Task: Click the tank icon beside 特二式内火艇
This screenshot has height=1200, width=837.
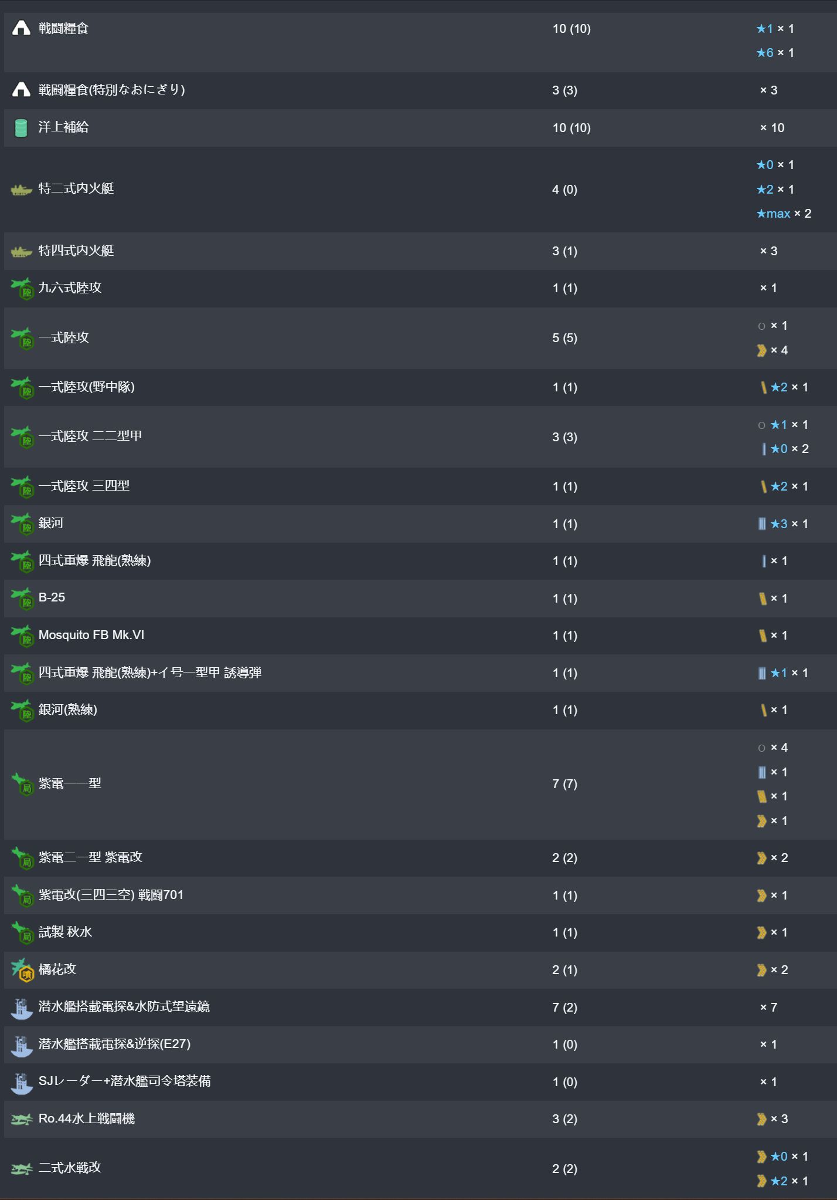Action: pyautogui.click(x=21, y=190)
